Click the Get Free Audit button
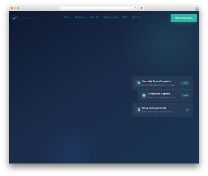Screen dimensions: 208x176 coord(183,18)
